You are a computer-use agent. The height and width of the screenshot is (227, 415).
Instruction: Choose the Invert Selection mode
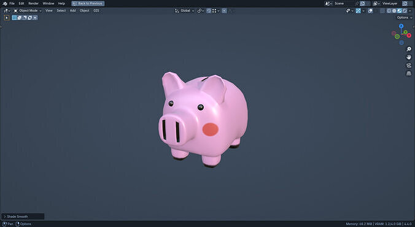pos(29,18)
